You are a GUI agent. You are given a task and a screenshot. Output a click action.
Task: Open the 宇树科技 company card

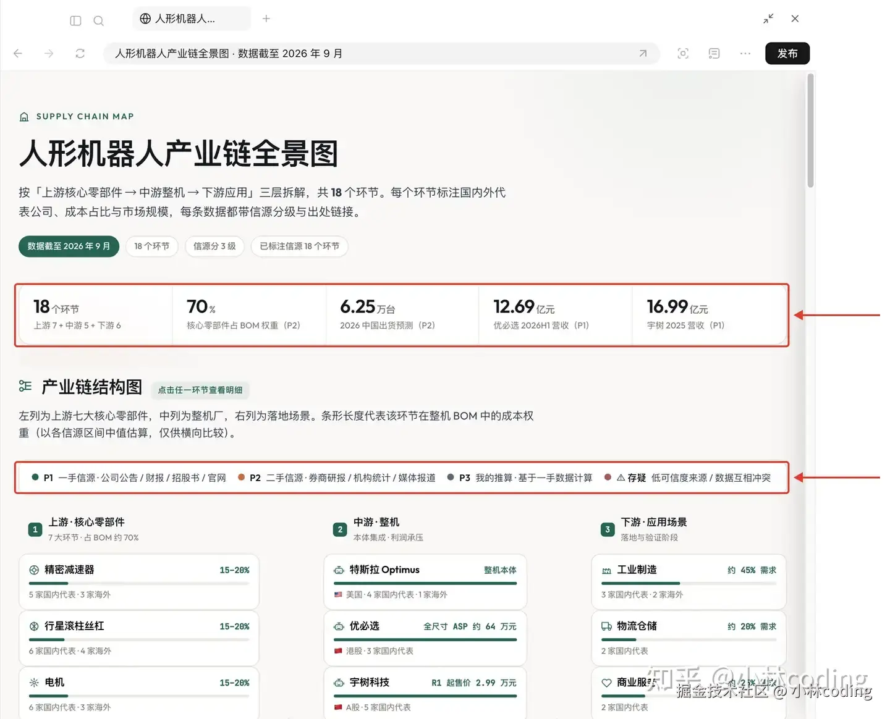pos(425,693)
